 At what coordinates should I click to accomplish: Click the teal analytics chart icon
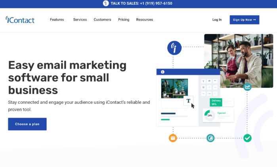coord(247,86)
